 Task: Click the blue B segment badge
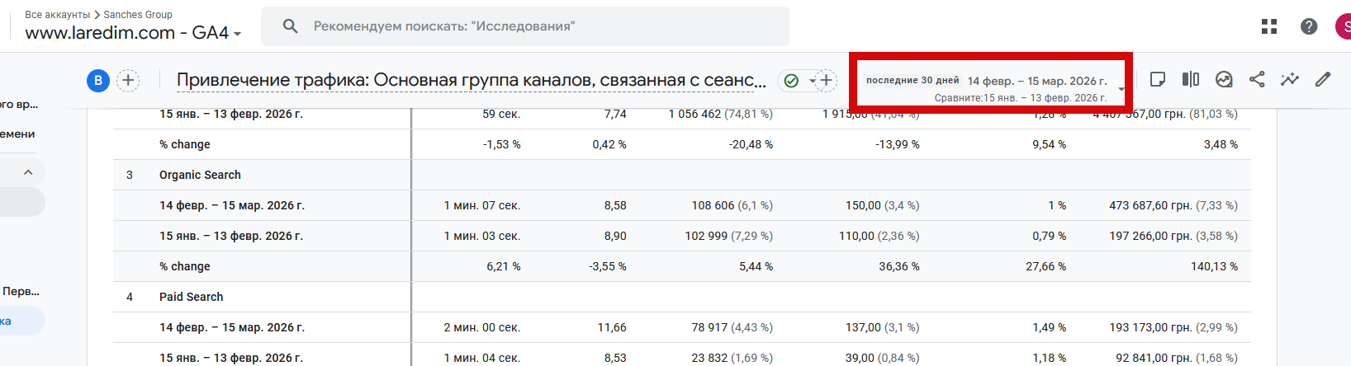tap(98, 80)
